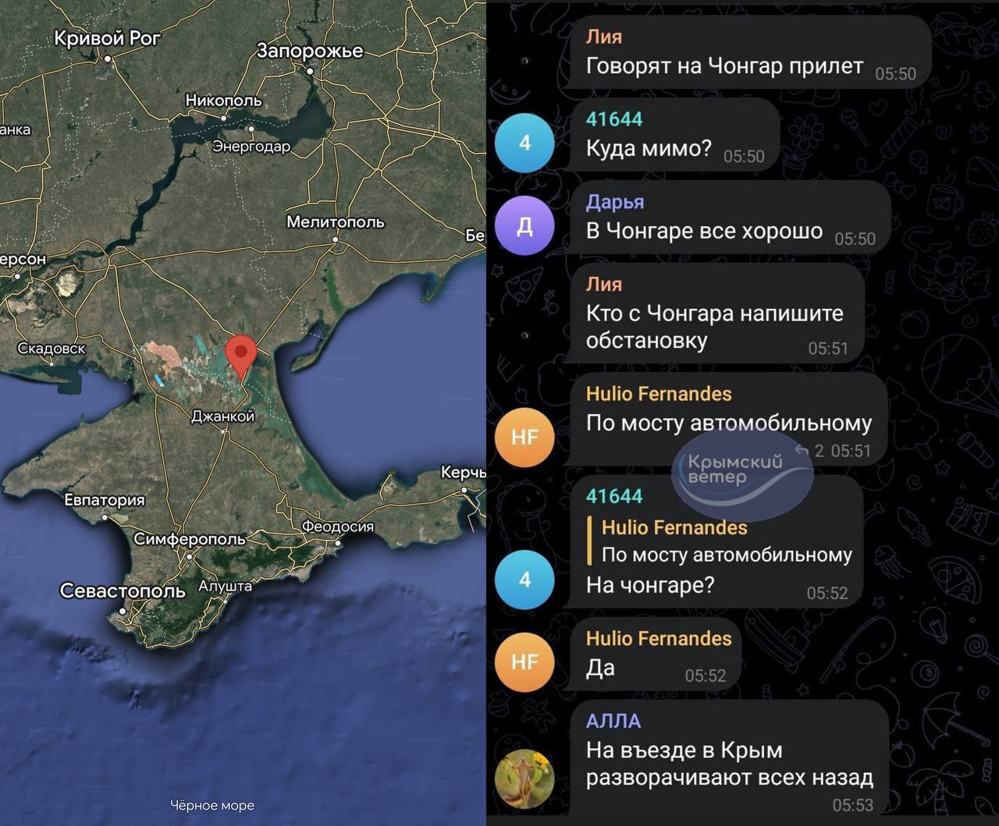Click the Мелитополь city label on the map
The image size is (999, 826).
tap(335, 222)
